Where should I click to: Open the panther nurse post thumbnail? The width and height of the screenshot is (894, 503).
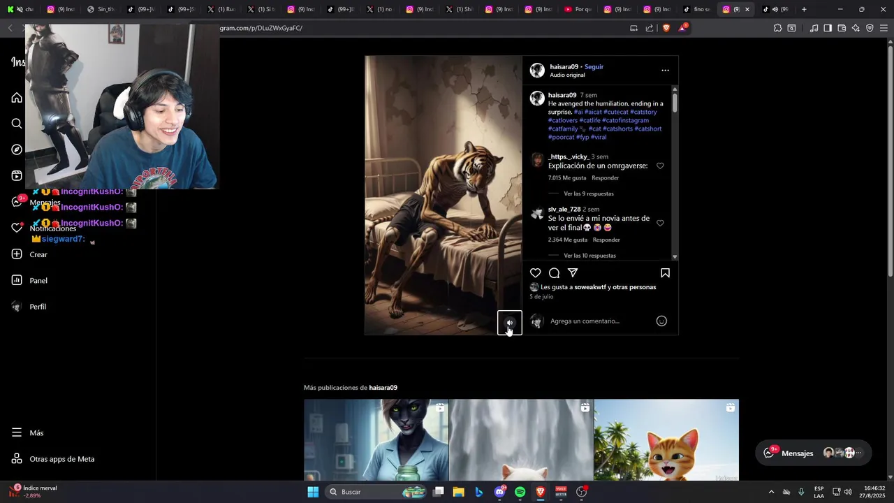click(x=376, y=440)
